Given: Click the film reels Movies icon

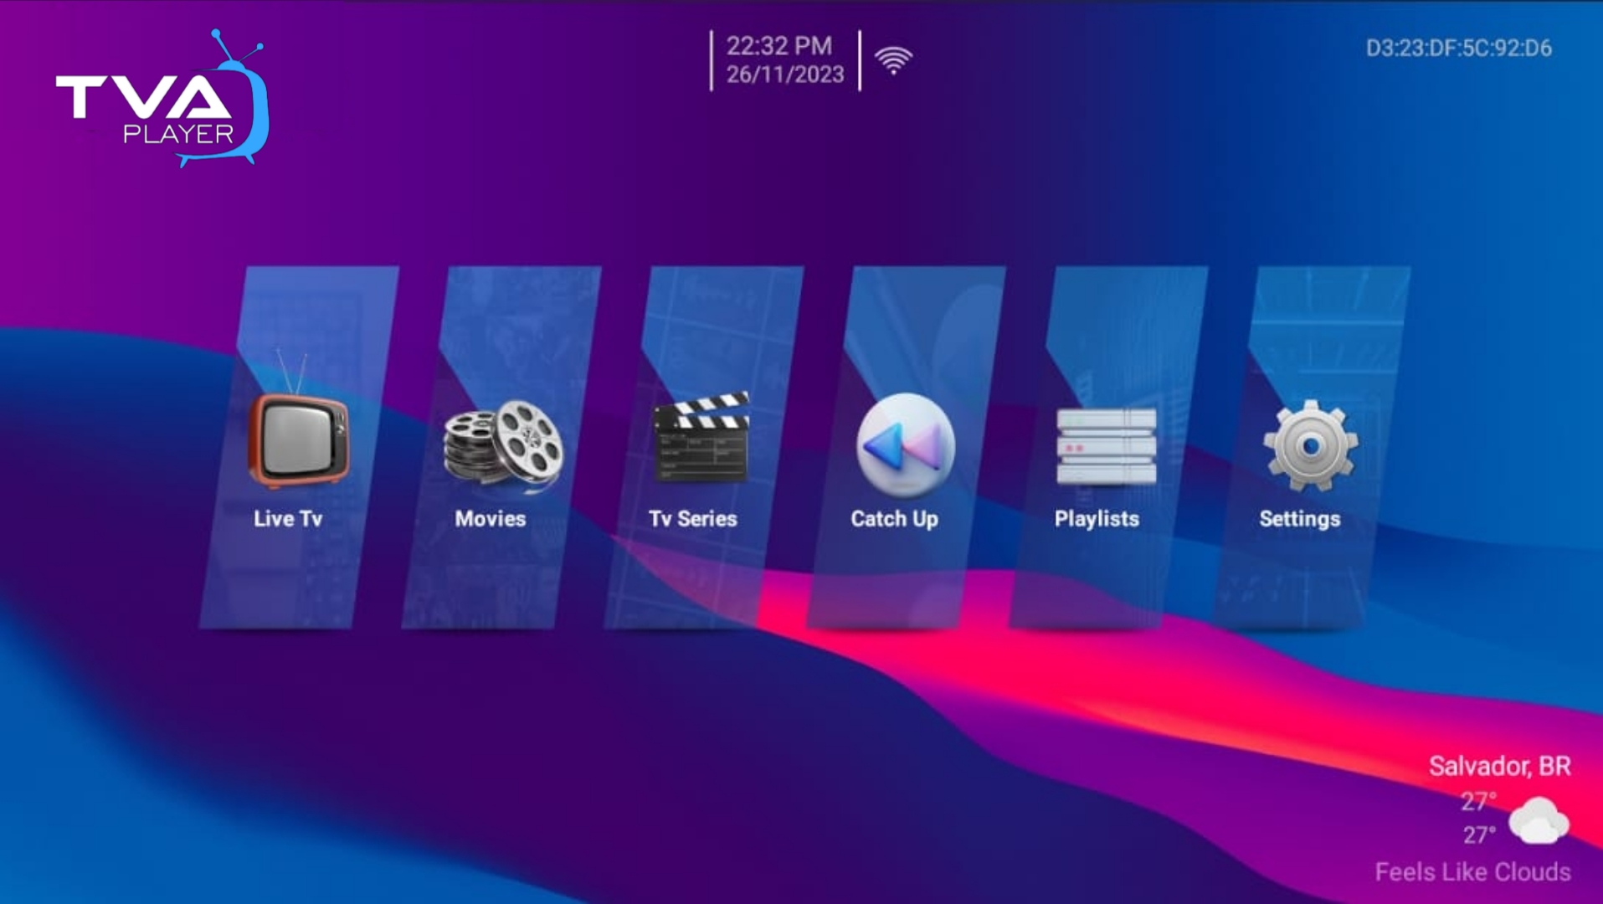Looking at the screenshot, I should click(x=503, y=444).
